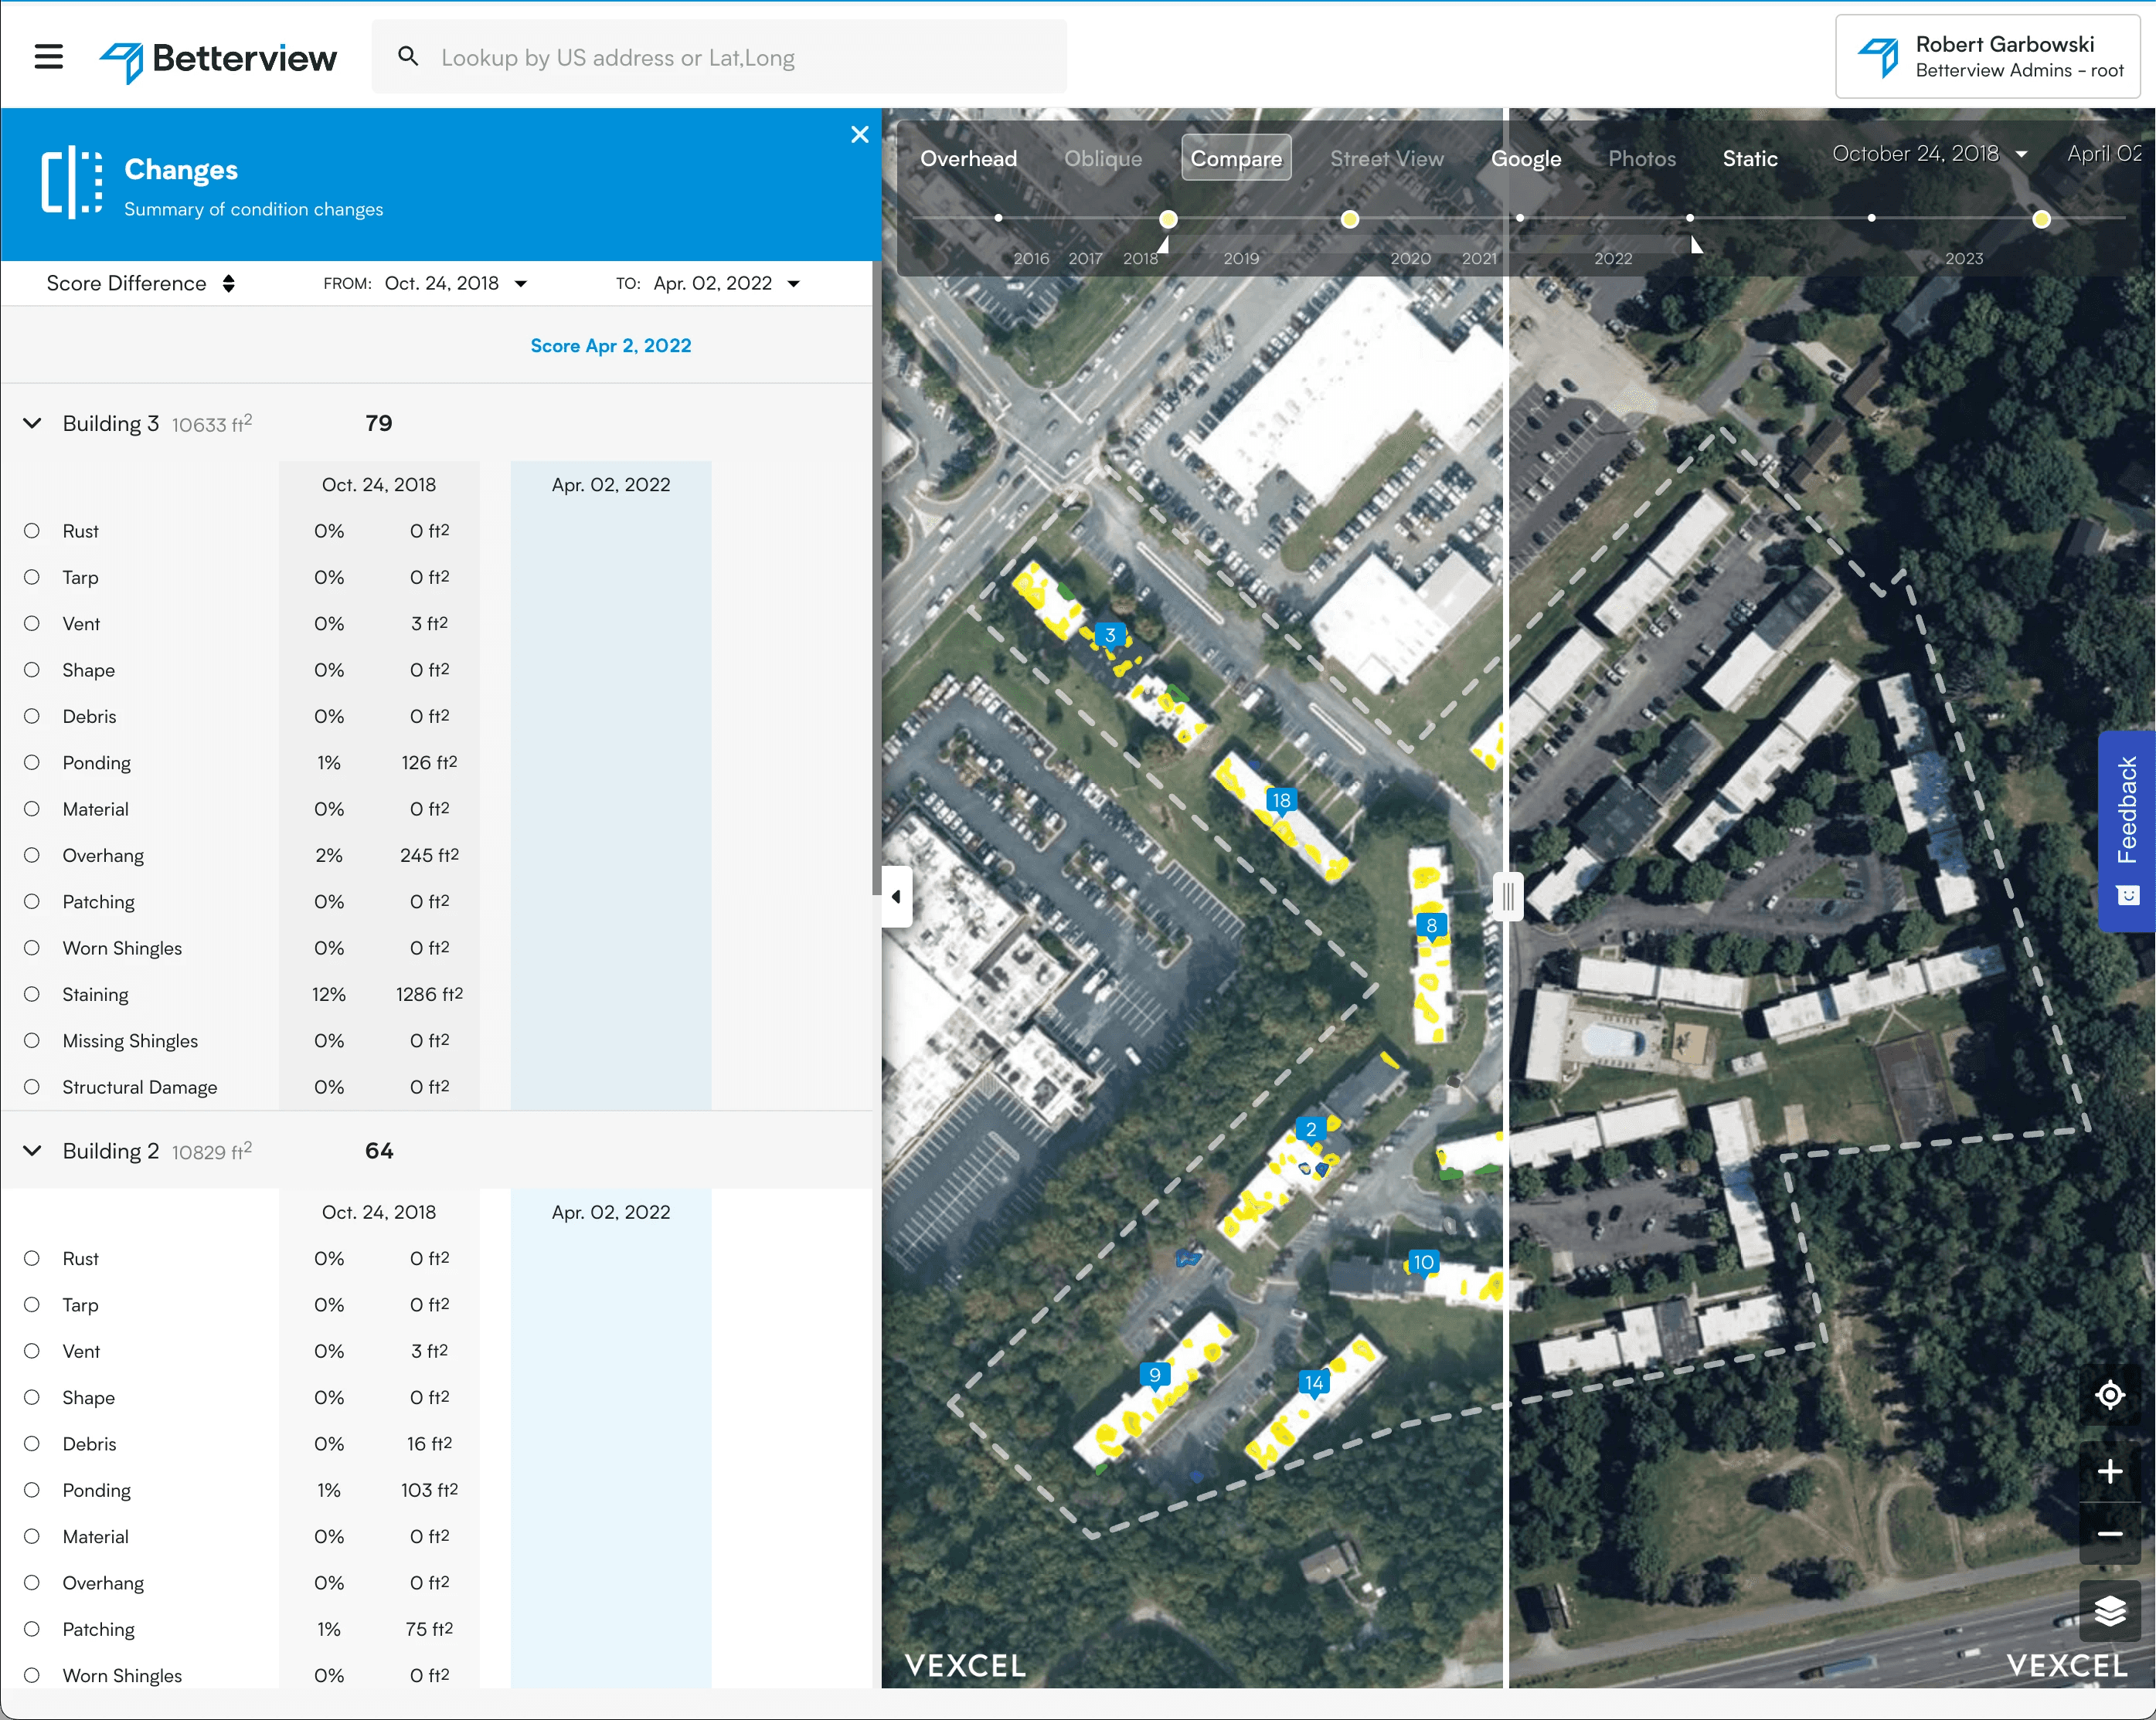Recenter map with the locate icon

(x=2109, y=1394)
